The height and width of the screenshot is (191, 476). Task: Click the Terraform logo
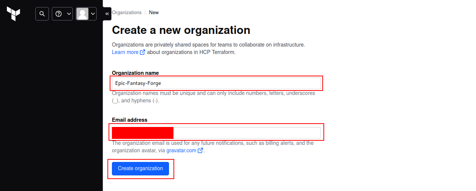click(13, 14)
